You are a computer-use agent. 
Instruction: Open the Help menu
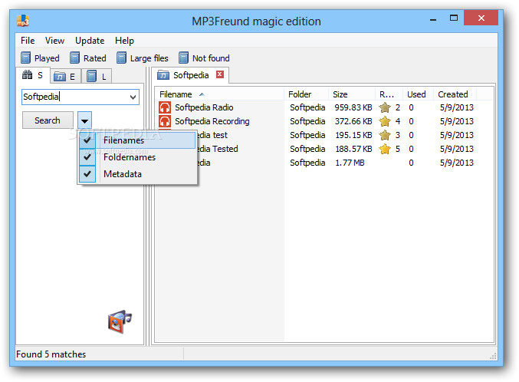coord(124,41)
